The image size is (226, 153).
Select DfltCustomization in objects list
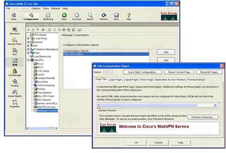(x=106, y=54)
